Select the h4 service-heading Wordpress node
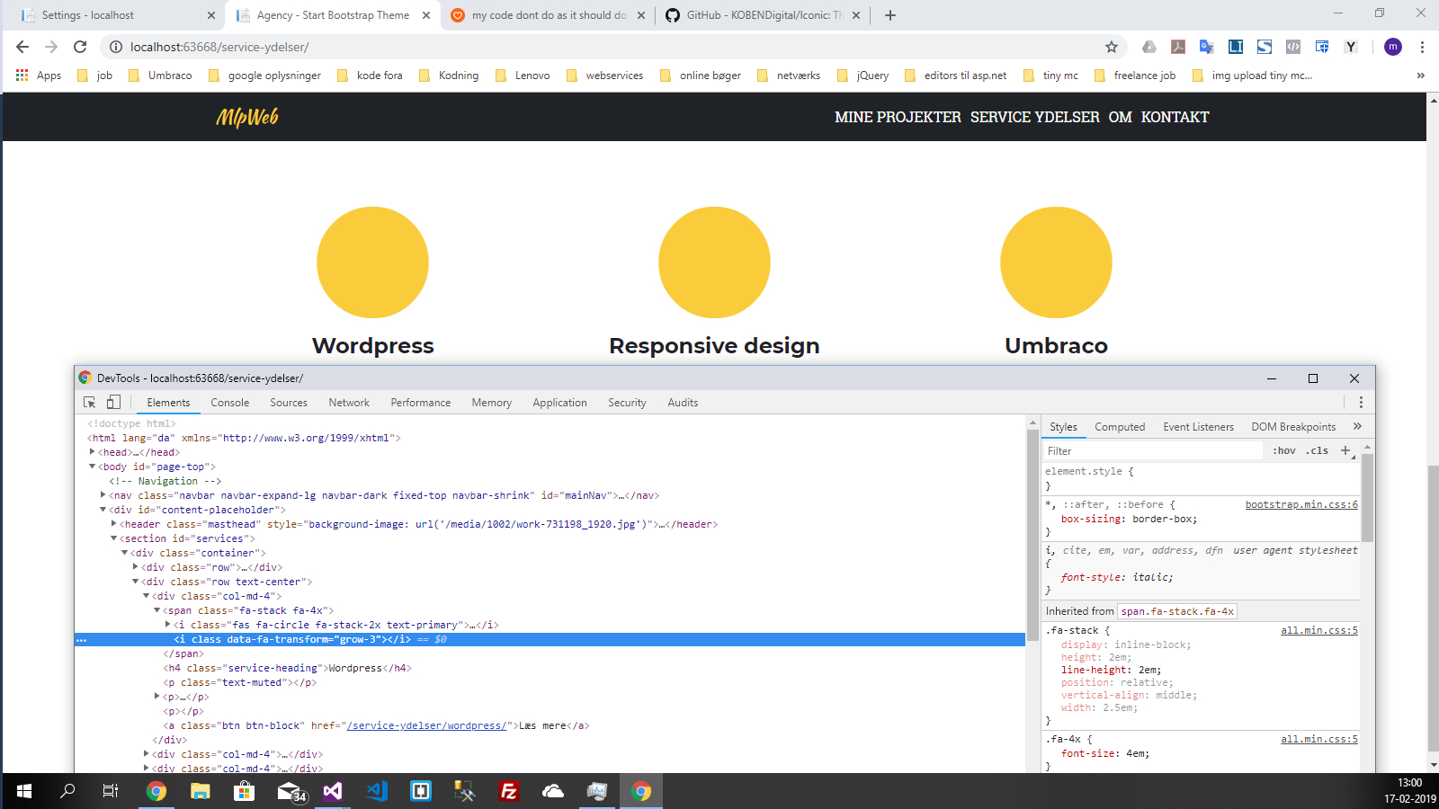Viewport: 1439px width, 809px height. (x=287, y=668)
